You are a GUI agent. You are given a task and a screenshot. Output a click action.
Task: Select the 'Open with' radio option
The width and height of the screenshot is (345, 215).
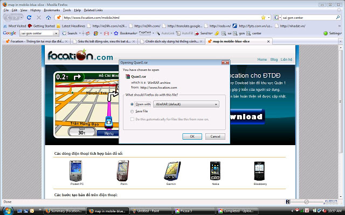132,104
